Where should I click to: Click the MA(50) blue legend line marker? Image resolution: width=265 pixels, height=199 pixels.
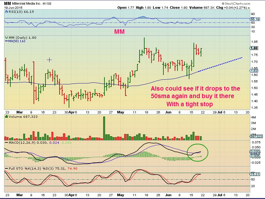pos(7,41)
